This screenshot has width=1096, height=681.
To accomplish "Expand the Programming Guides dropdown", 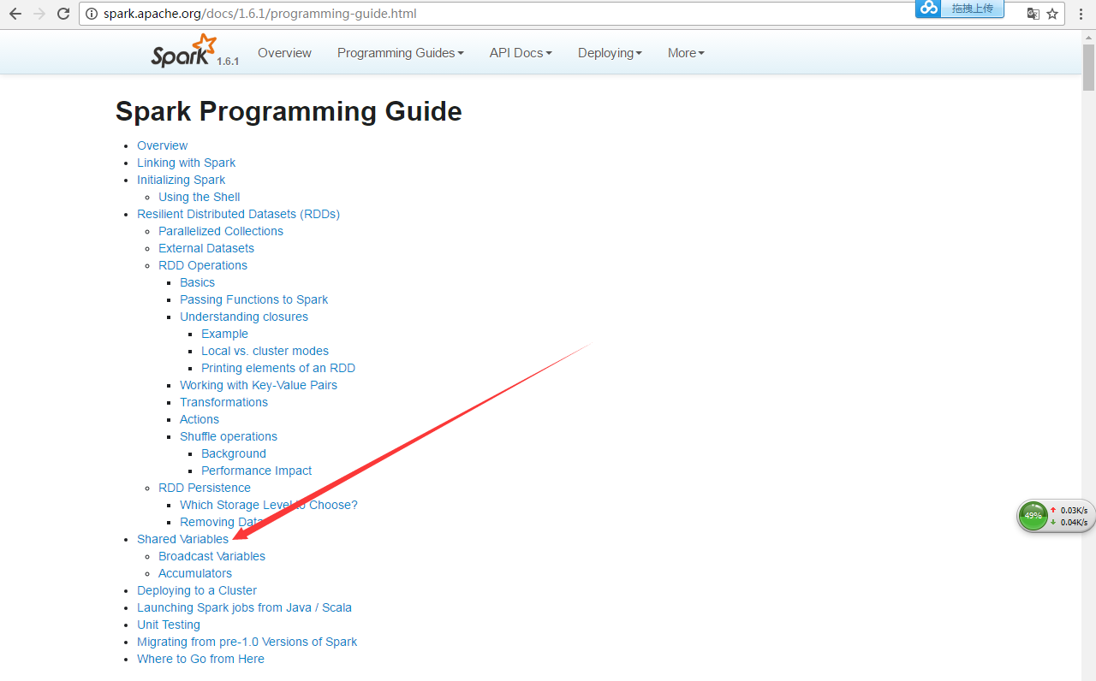I will point(400,53).
